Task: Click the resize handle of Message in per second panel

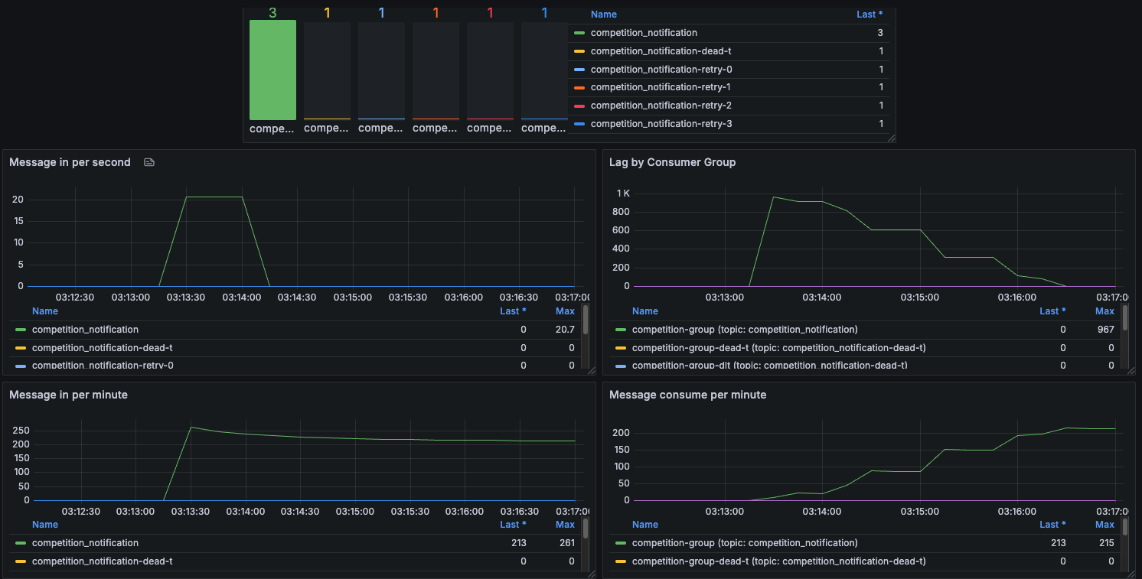Action: click(x=591, y=370)
